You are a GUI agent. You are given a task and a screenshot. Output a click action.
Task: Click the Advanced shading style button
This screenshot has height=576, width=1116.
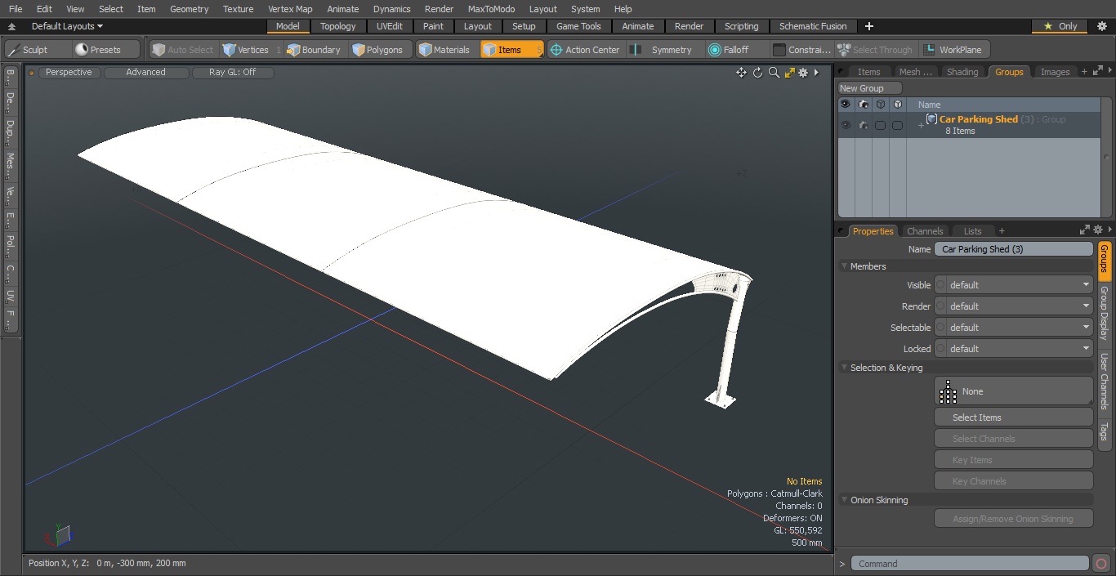point(146,73)
